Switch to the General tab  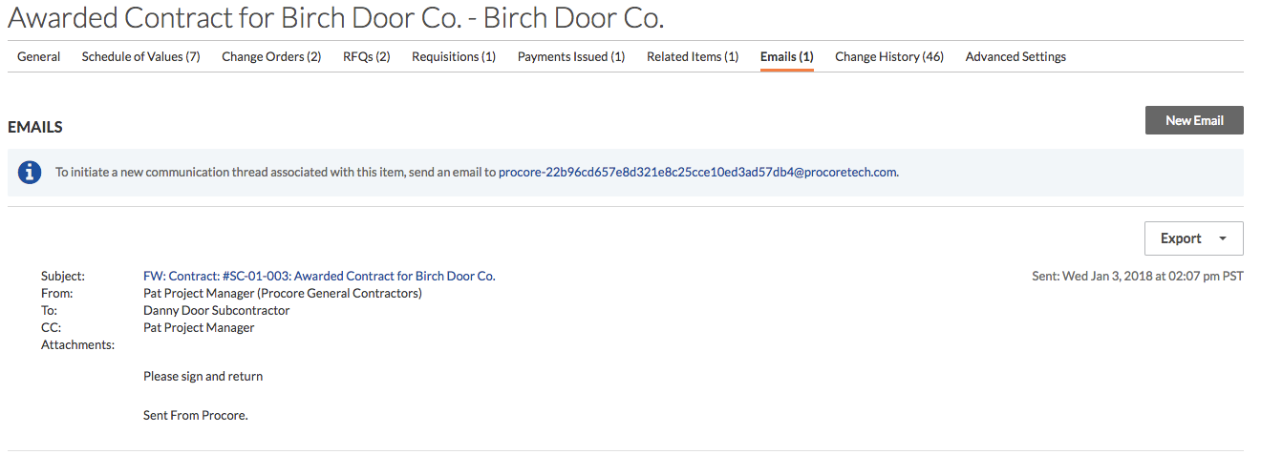coord(39,57)
